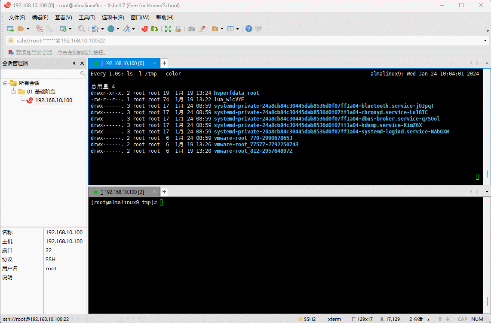Expand the address bar history dropdown

click(x=485, y=40)
